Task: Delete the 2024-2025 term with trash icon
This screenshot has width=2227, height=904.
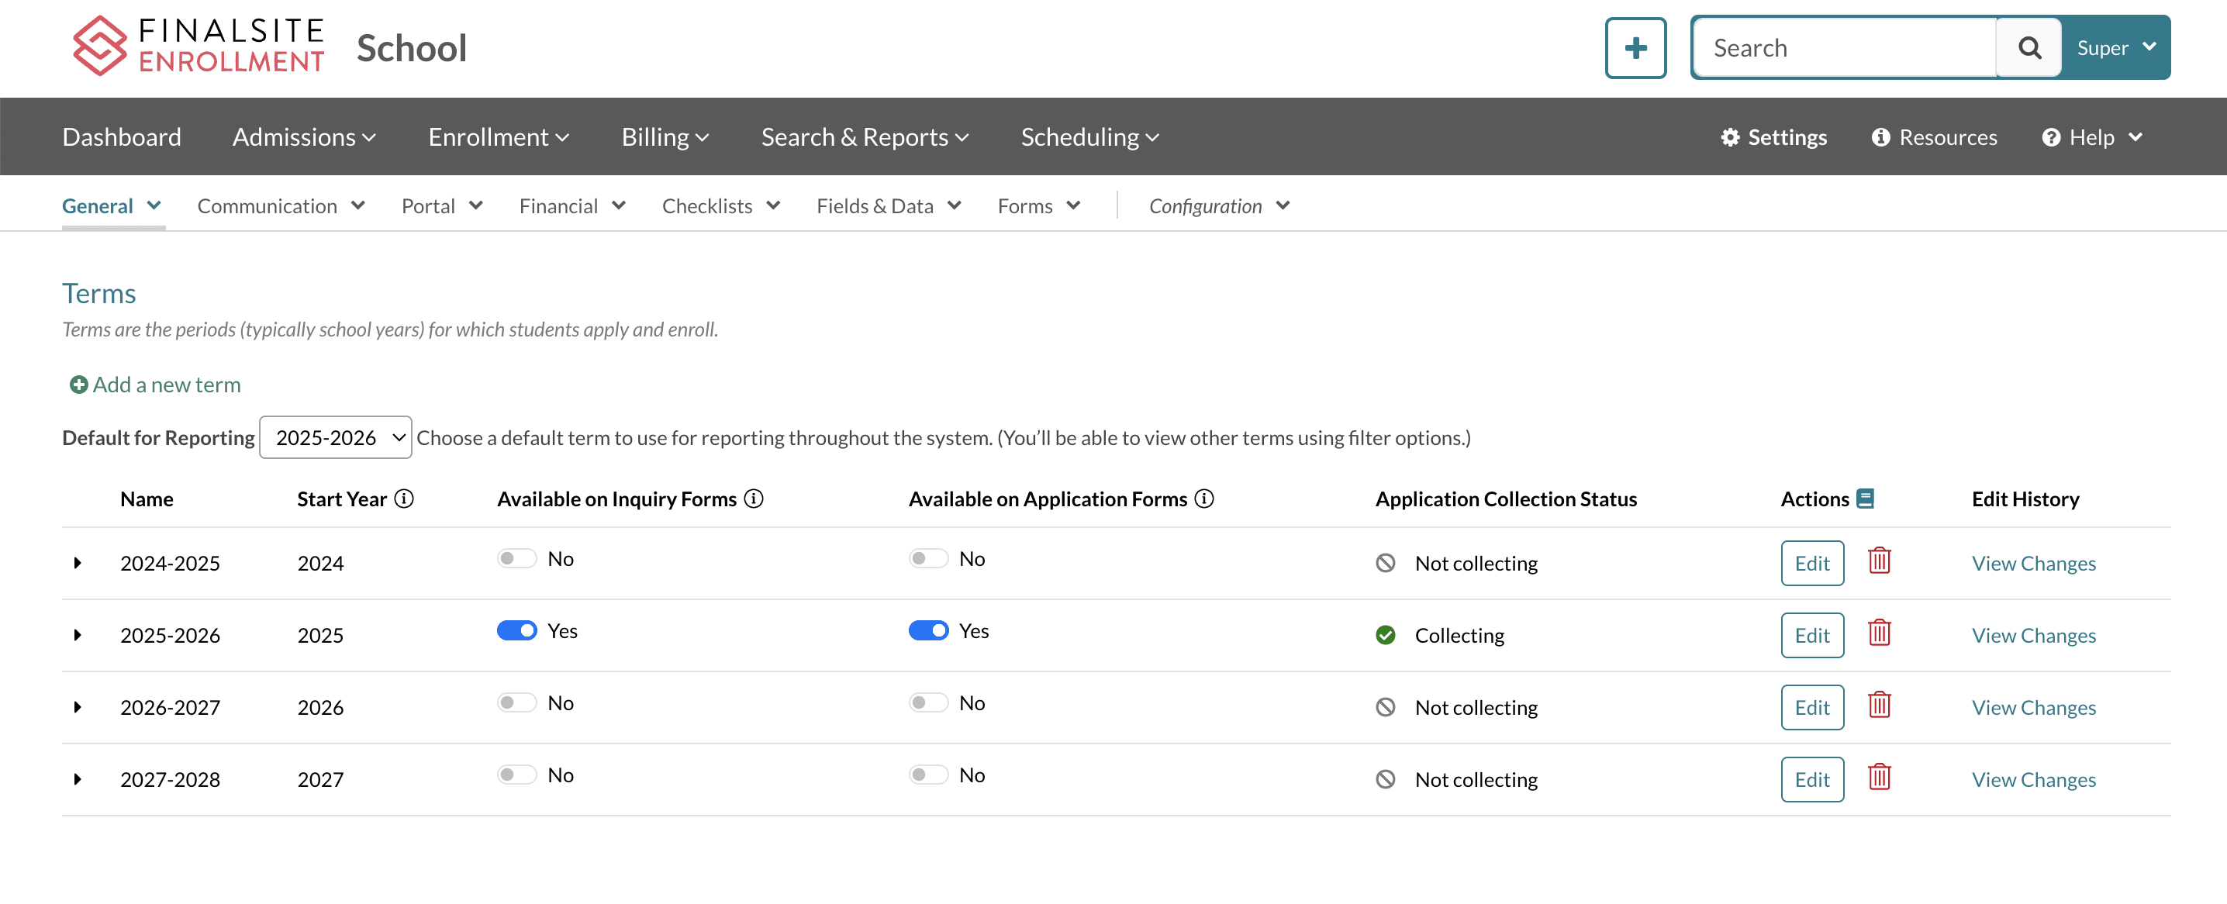Action: (1879, 561)
